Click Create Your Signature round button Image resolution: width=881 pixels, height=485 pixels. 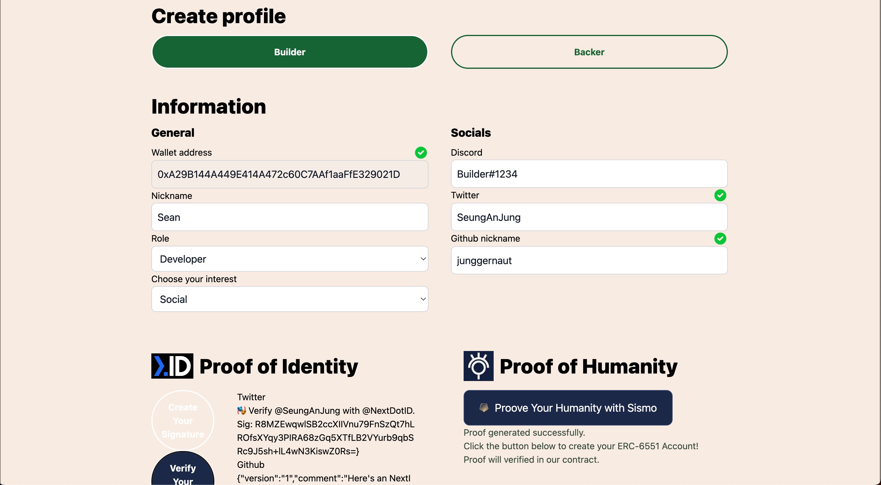183,421
